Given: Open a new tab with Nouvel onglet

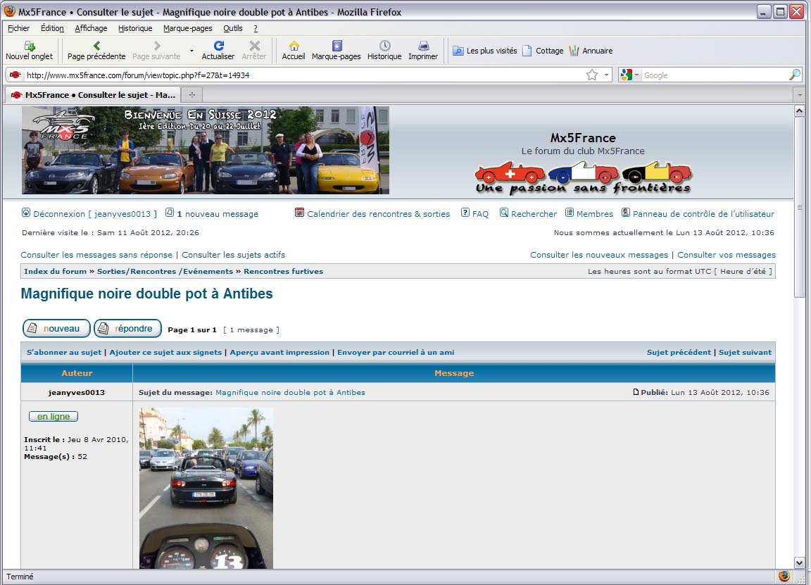Looking at the screenshot, I should [29, 51].
